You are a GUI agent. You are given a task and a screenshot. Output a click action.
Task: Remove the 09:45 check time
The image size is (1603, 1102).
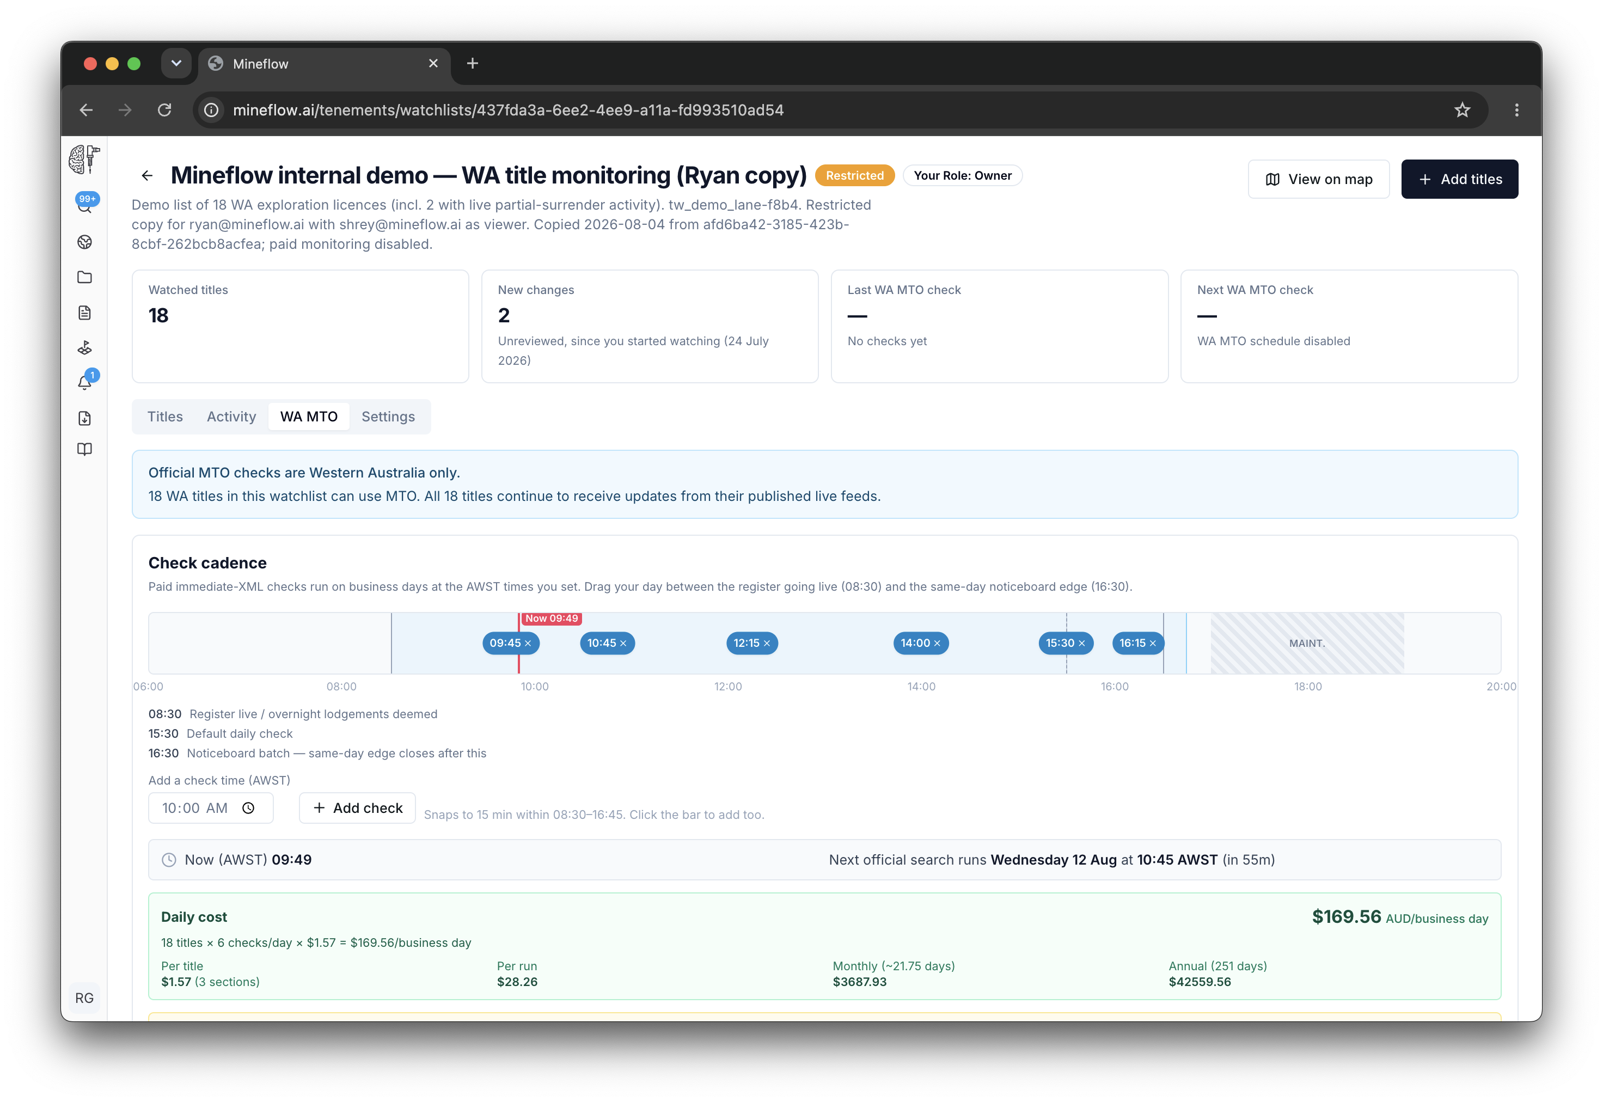528,644
